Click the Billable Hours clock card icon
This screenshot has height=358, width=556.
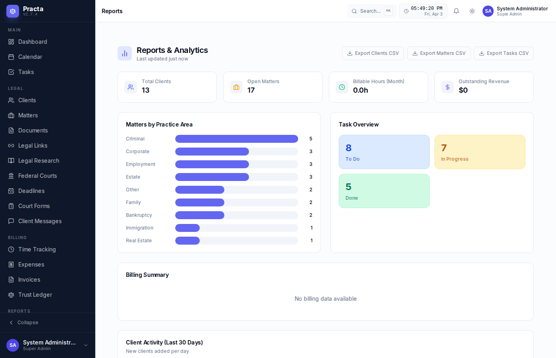(342, 87)
